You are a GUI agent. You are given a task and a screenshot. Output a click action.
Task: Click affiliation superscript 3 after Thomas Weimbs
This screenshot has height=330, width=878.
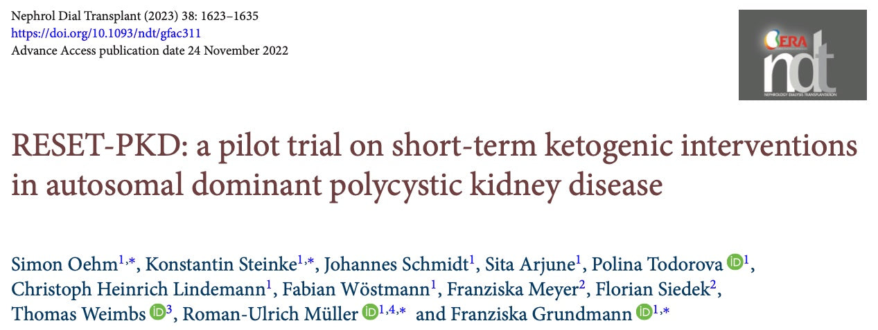(169, 309)
